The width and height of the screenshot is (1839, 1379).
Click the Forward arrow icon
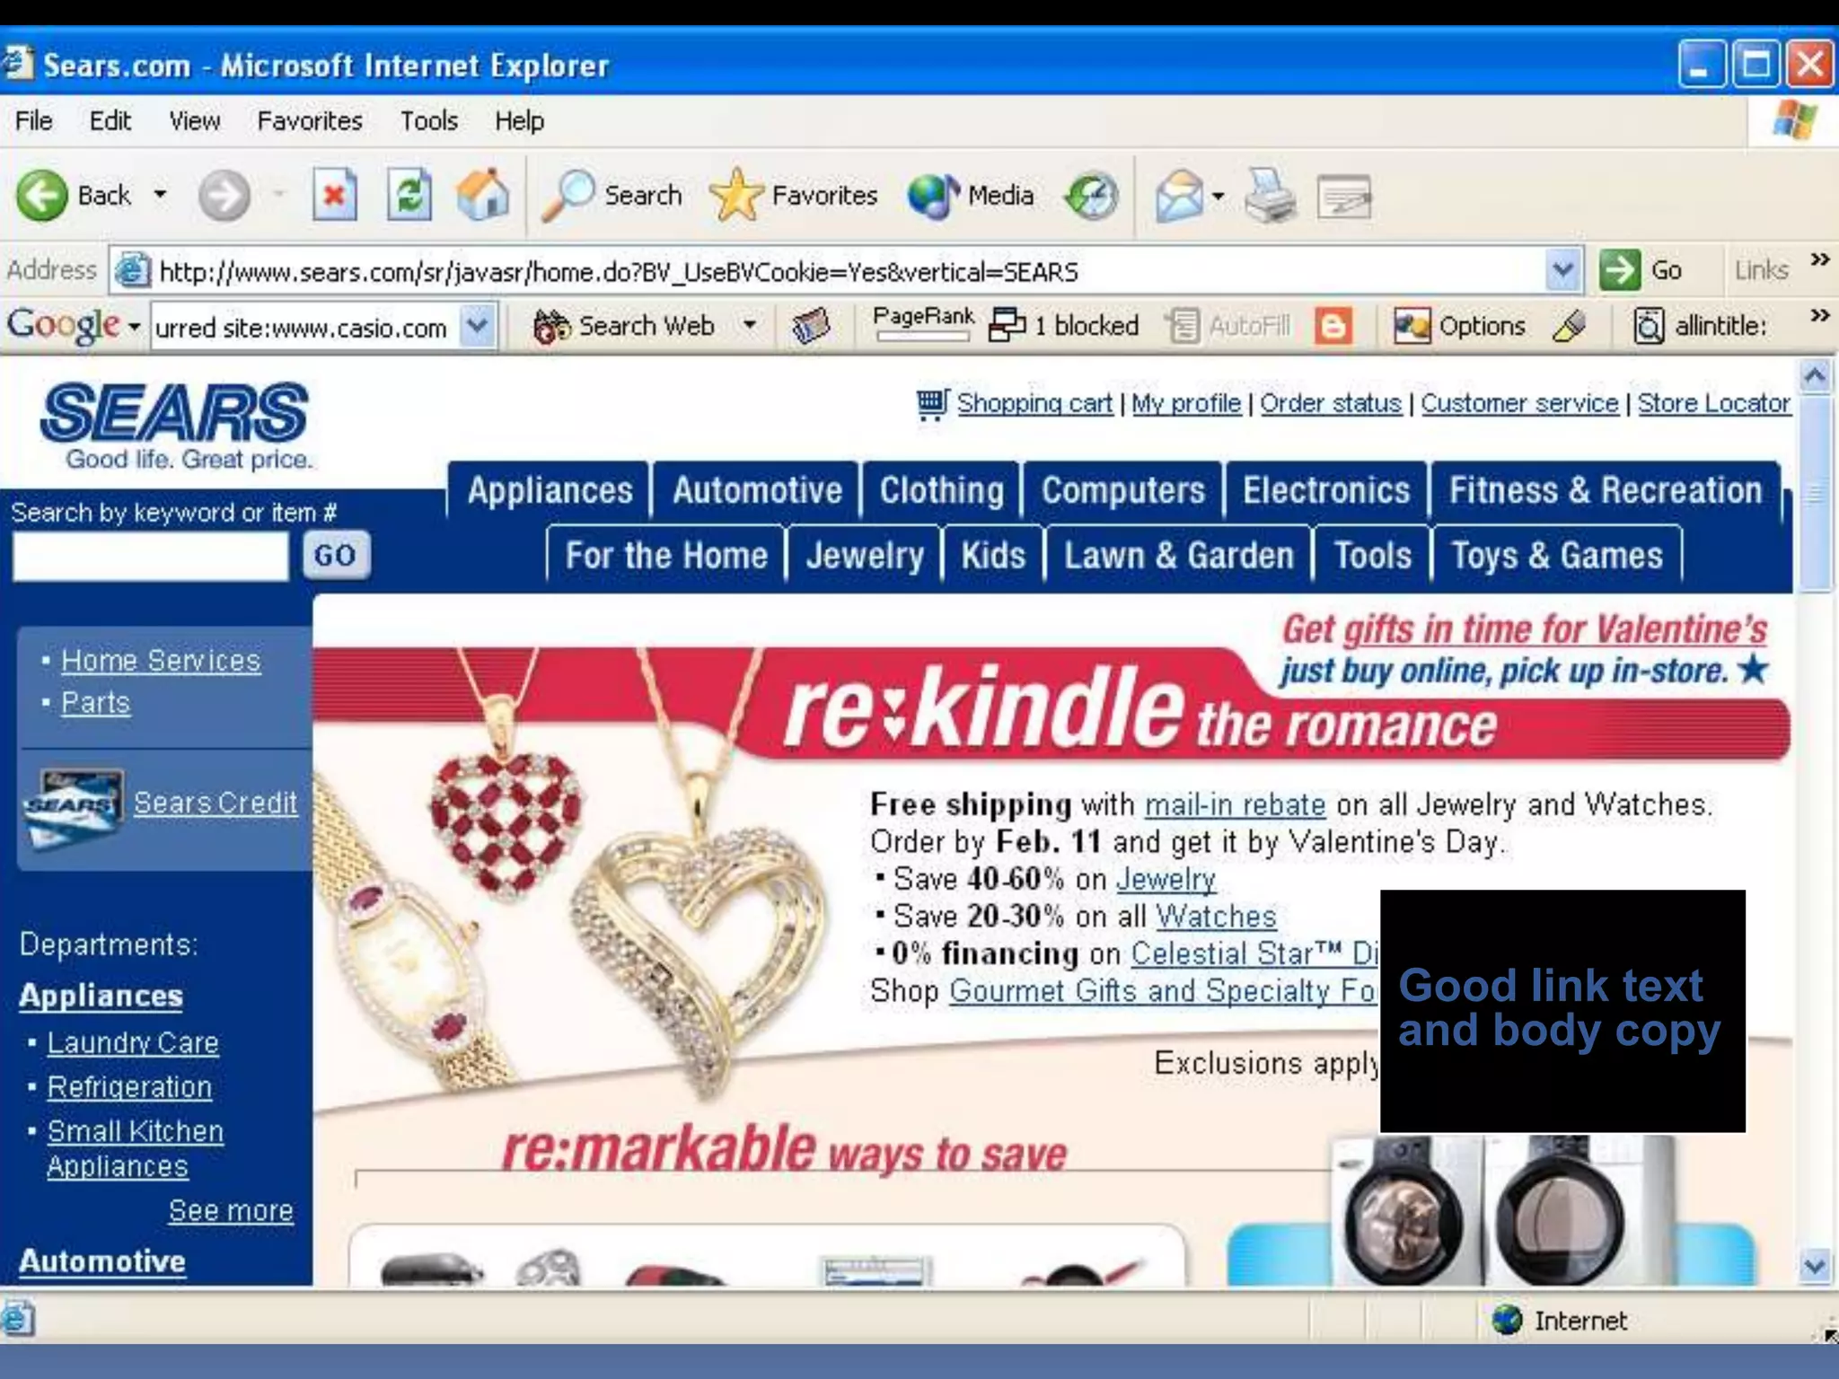(224, 195)
